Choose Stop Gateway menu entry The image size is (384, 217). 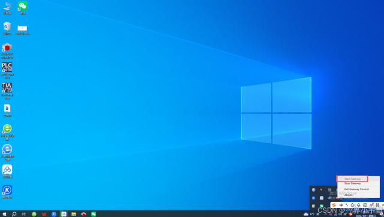(x=352, y=183)
